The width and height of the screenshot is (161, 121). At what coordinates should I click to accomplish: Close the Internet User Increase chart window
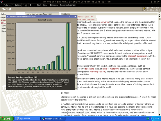point(75,17)
